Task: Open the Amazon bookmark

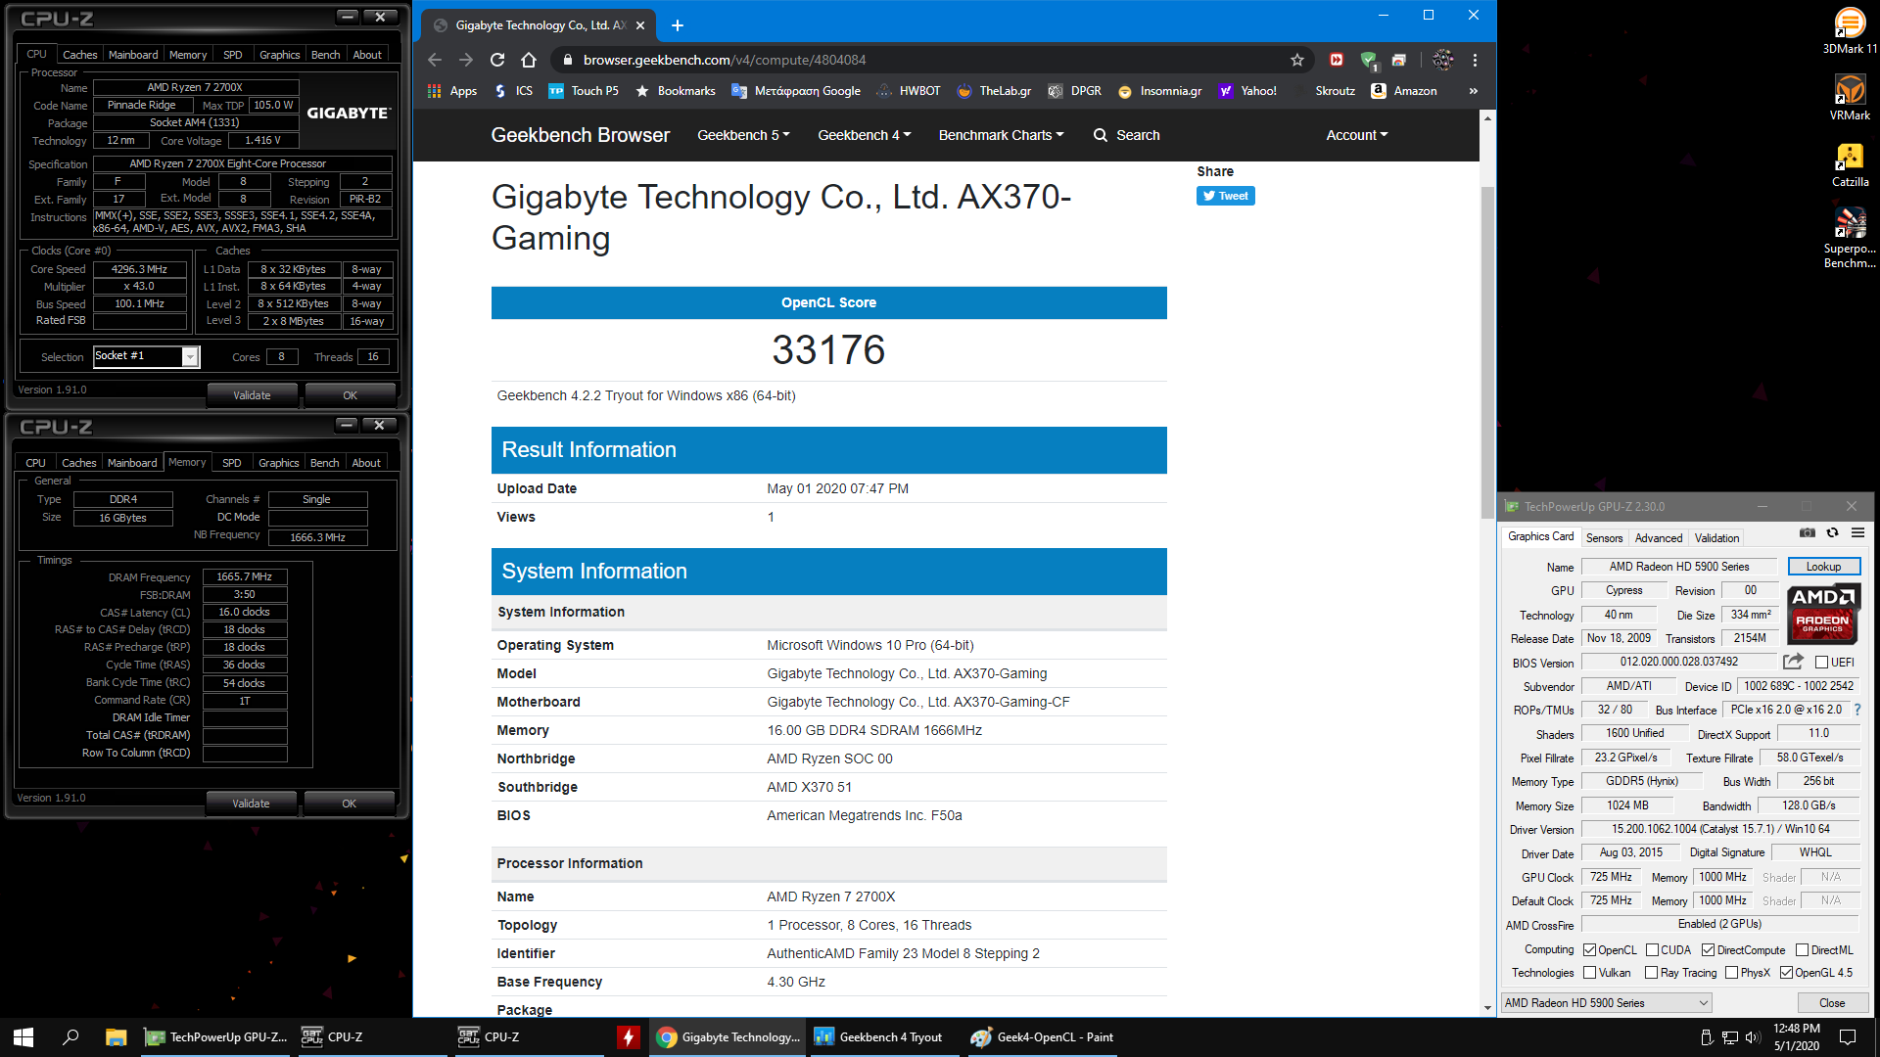Action: pyautogui.click(x=1404, y=91)
